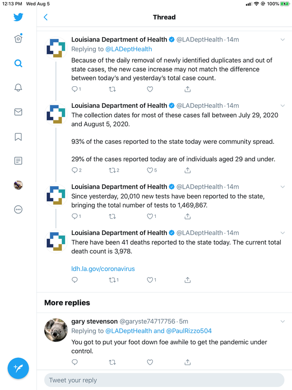
Task: Open the Twitter home bird logo
Action: (x=18, y=17)
